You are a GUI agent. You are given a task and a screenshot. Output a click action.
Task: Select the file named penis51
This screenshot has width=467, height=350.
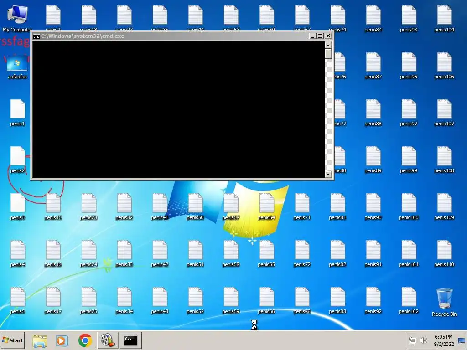click(195, 254)
